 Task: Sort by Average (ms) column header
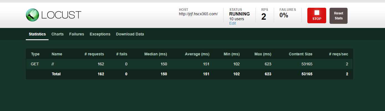pos(197,54)
